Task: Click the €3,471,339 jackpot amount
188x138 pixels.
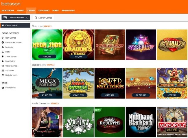Action: (78, 95)
